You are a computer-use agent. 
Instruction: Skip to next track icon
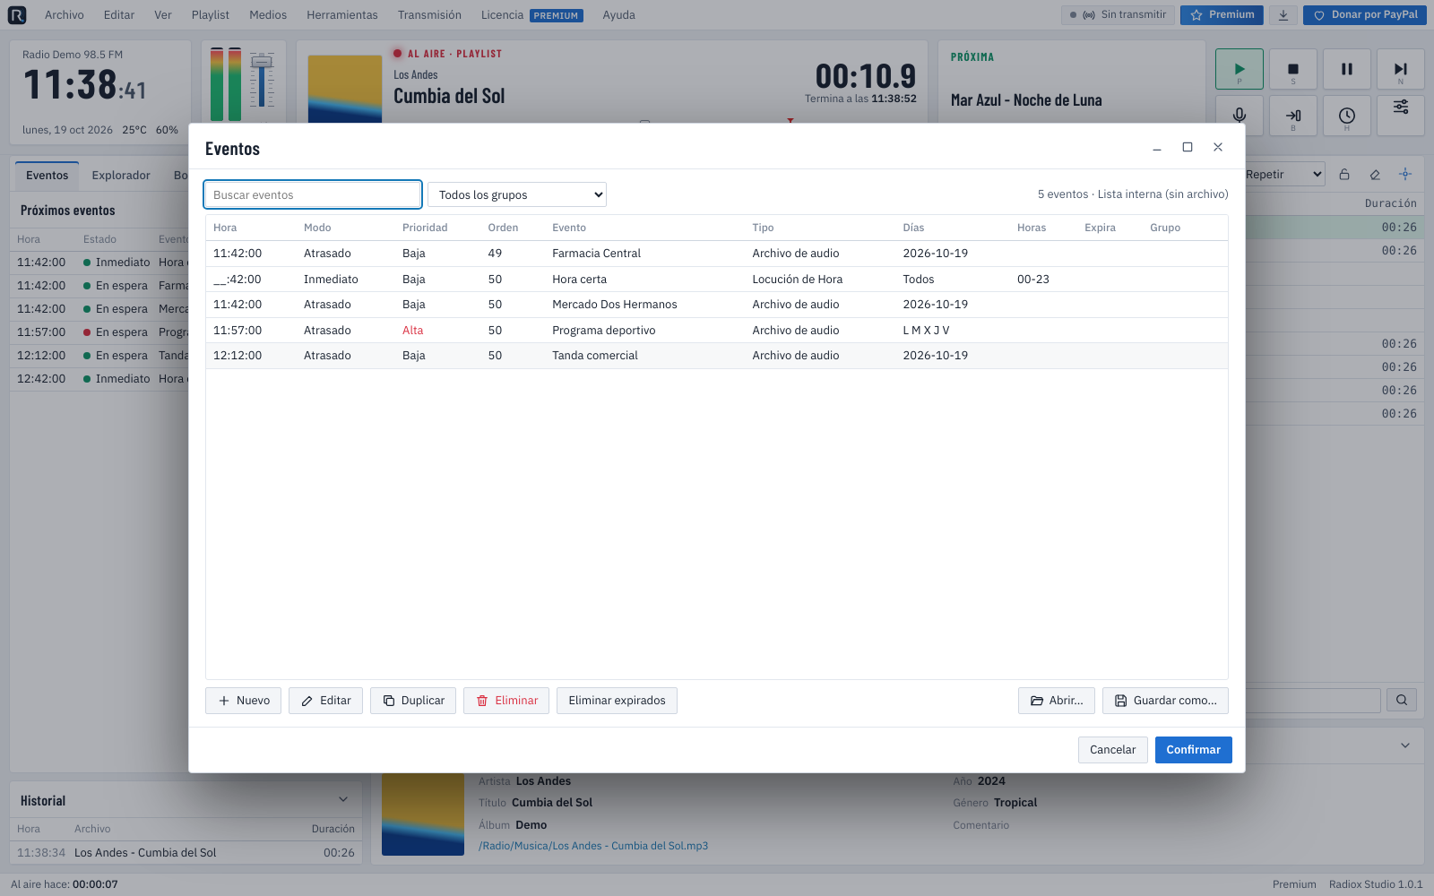click(1401, 69)
